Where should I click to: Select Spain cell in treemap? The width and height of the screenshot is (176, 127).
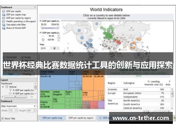pyautogui.click(x=68, y=94)
